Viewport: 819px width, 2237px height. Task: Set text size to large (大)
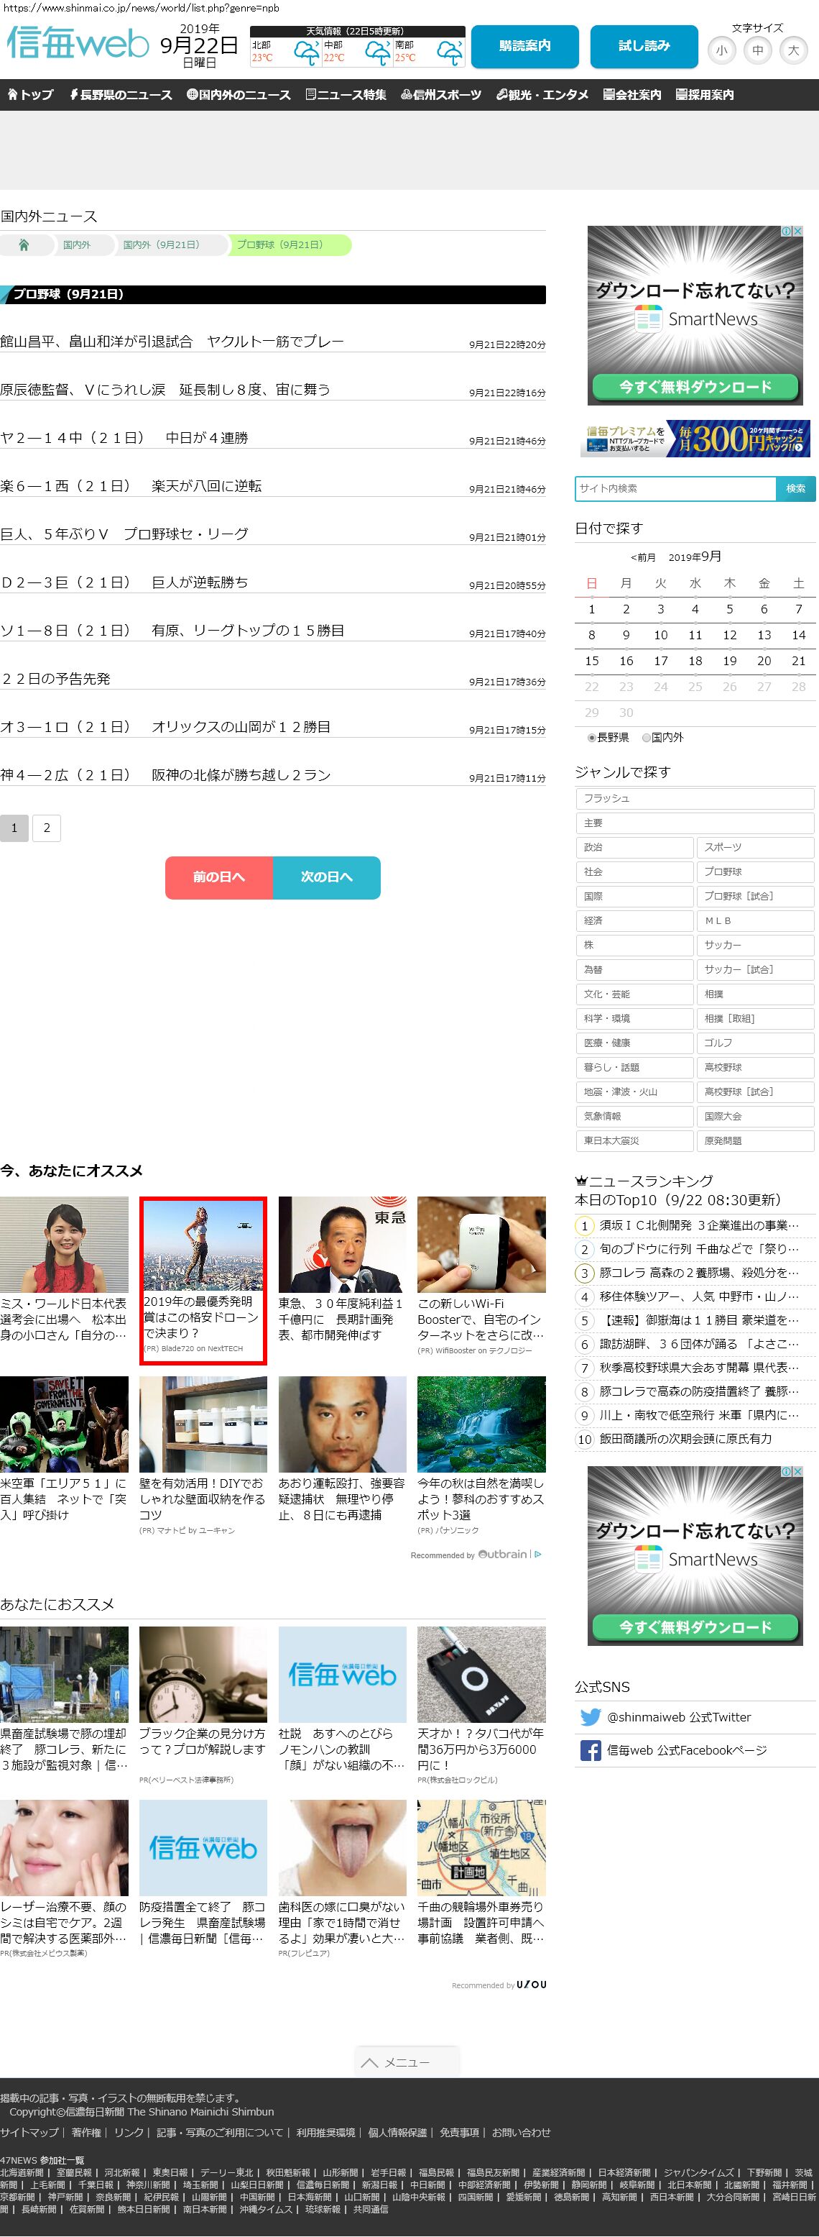click(793, 50)
